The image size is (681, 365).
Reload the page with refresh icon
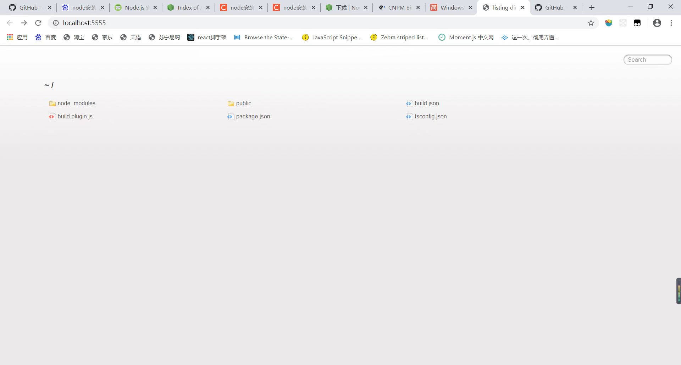(x=38, y=23)
